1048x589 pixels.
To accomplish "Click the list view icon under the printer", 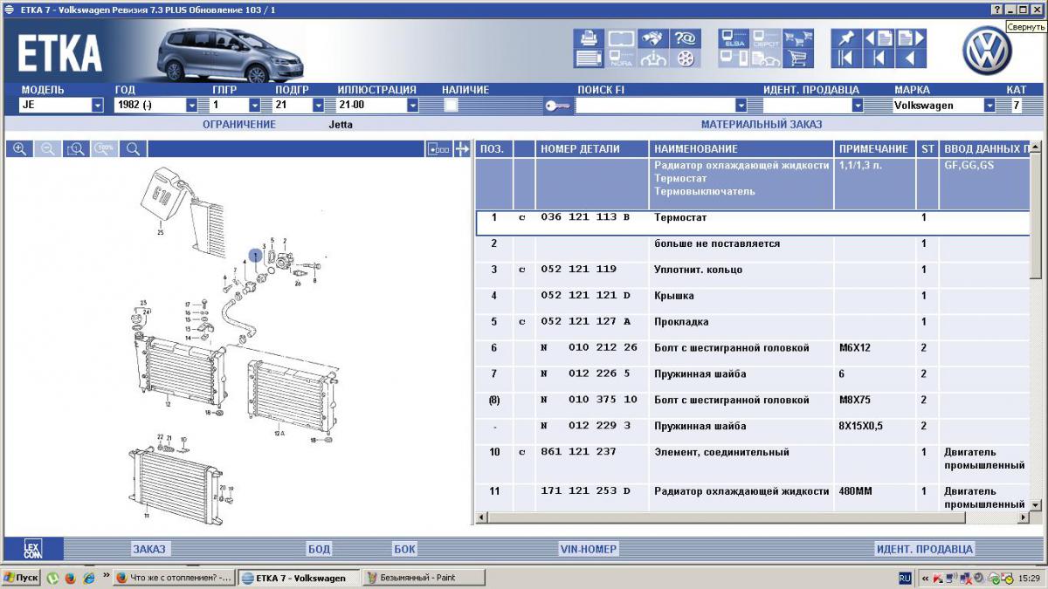I will click(589, 58).
